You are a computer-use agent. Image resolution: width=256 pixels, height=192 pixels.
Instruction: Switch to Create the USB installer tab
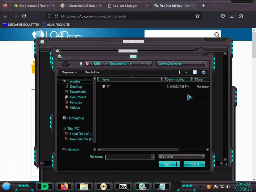pos(81,5)
